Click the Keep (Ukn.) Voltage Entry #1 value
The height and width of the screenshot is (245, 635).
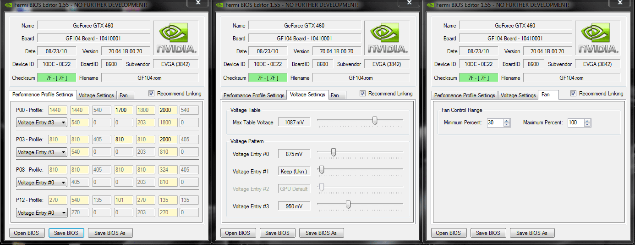(x=294, y=172)
